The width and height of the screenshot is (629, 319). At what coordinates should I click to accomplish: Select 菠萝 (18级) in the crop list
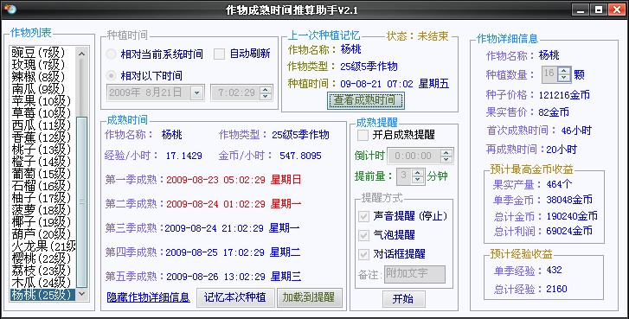pos(42,209)
